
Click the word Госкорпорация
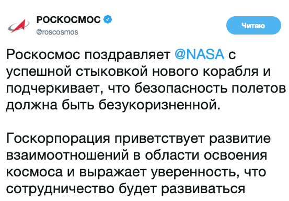point(58,139)
